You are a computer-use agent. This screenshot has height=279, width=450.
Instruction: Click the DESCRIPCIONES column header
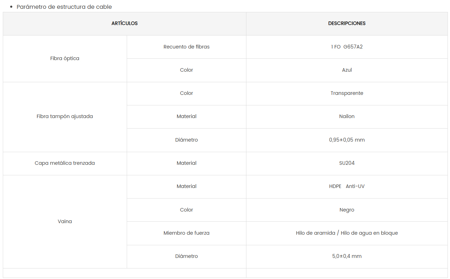pos(347,24)
